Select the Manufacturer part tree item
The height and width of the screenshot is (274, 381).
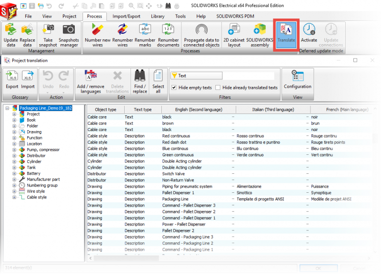(43, 180)
